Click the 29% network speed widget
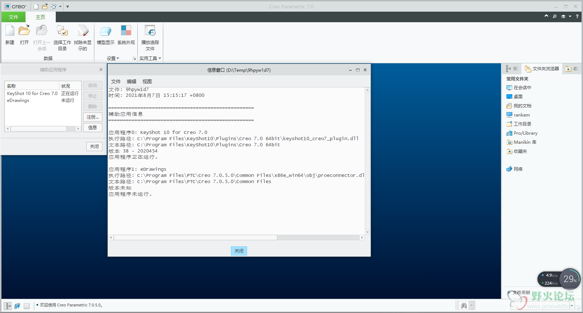 pos(570,279)
